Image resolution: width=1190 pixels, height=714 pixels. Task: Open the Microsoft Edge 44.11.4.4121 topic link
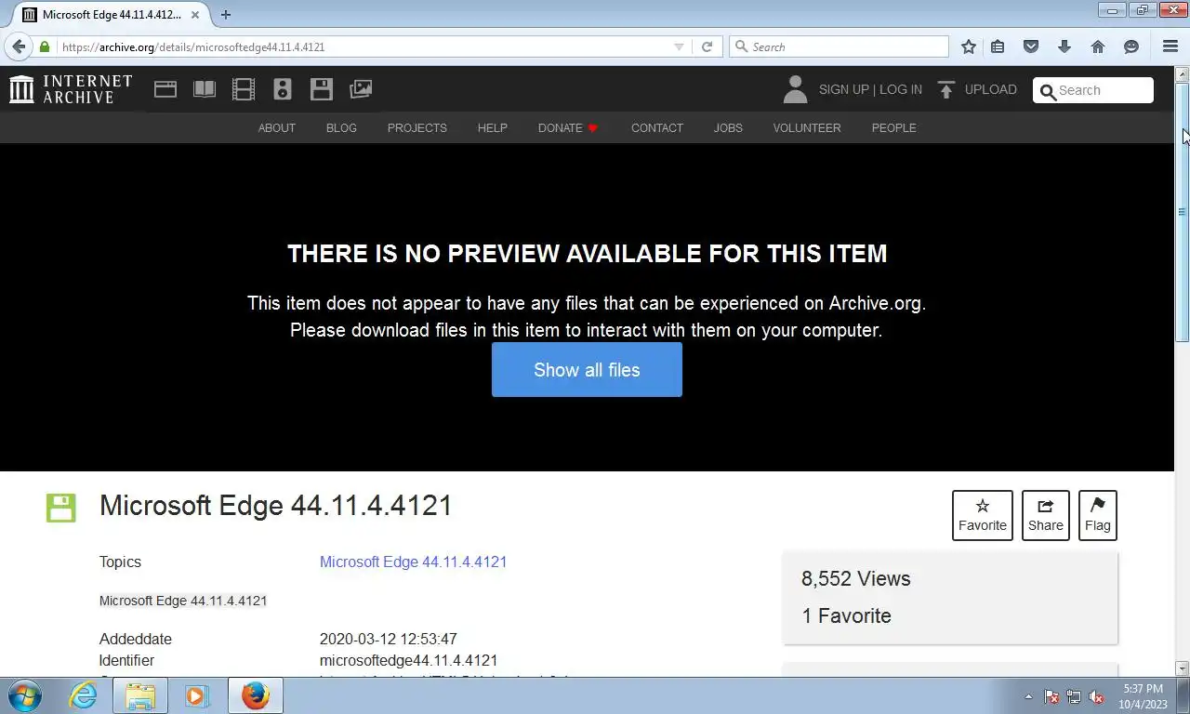[414, 562]
